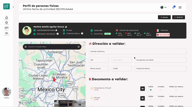This screenshot has height=107, width=192.
Task: Copy the name Paulina Amalia Aguilar Orozco
Action: tap(66, 27)
